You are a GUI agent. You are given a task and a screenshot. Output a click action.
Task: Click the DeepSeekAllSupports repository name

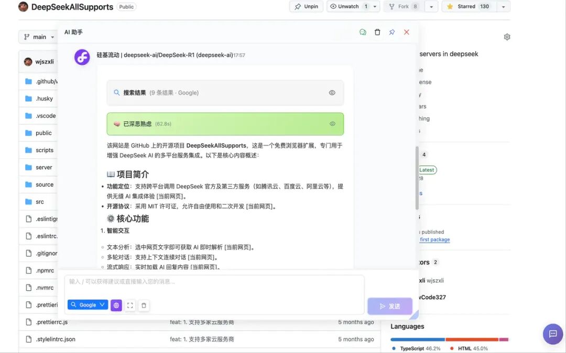click(x=72, y=7)
